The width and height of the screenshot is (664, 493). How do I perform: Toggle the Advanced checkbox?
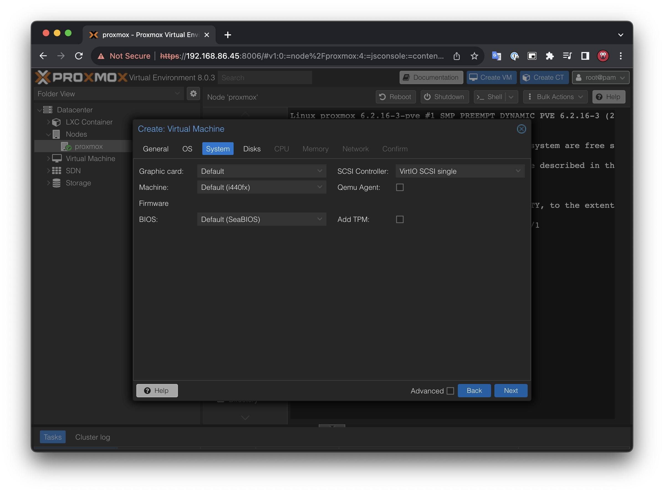(450, 391)
